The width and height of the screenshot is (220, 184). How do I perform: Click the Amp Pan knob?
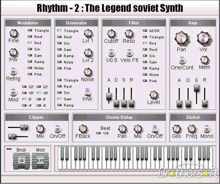(x=181, y=38)
